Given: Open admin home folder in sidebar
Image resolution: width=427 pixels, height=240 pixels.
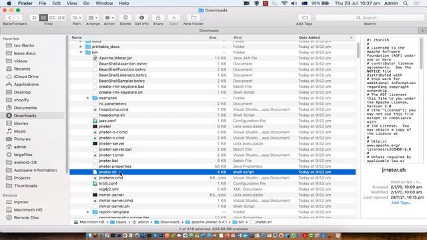Looking at the screenshot, I should pos(20,147).
